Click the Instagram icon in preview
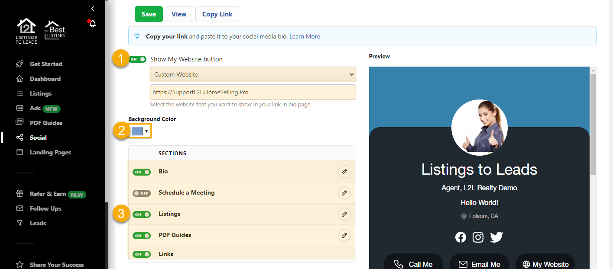The height and width of the screenshot is (269, 613). 478,237
